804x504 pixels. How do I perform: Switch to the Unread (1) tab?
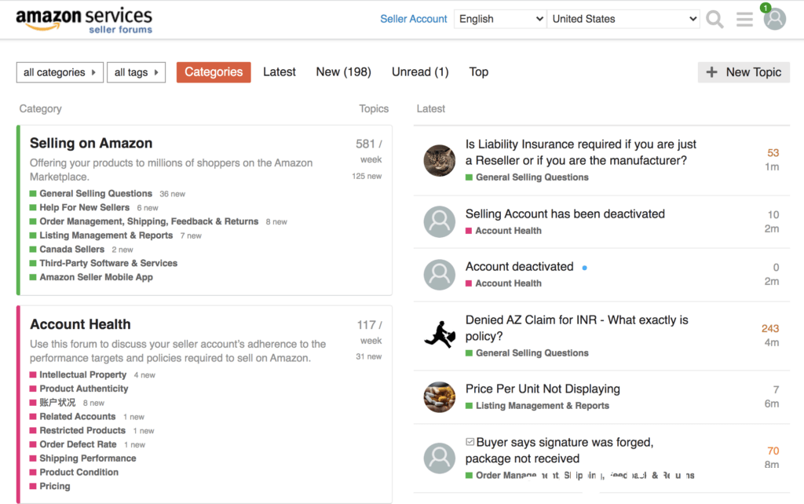(420, 72)
